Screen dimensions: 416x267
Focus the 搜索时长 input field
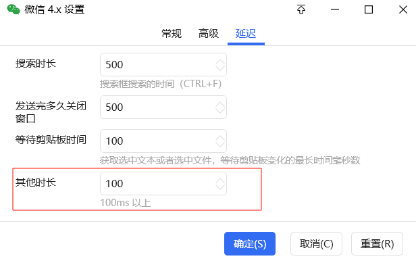click(163, 65)
